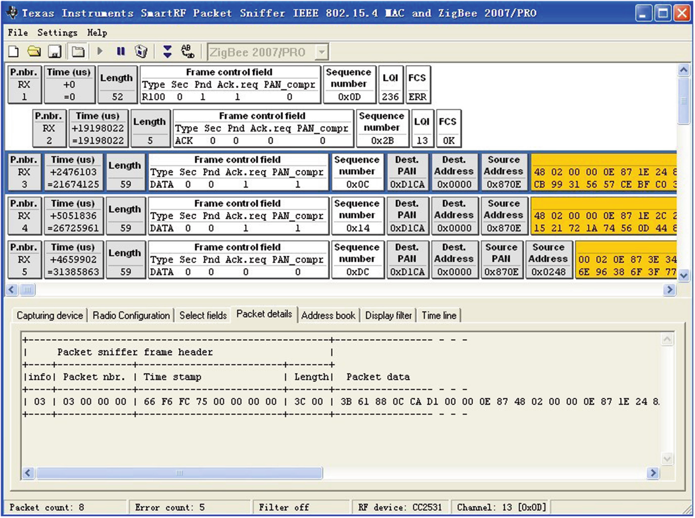The image size is (695, 518).
Task: Select packet 2 P.nbr. cell
Action: pyautogui.click(x=49, y=128)
